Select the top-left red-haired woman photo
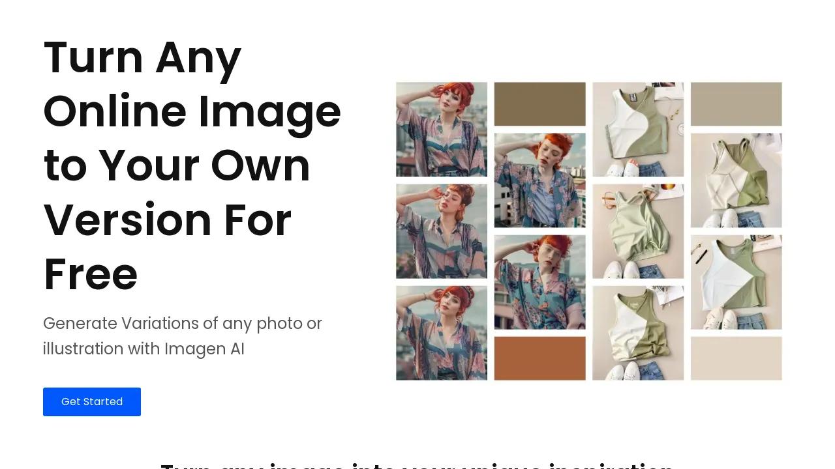 (x=442, y=129)
